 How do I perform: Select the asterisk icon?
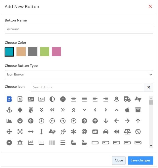(74, 132)
